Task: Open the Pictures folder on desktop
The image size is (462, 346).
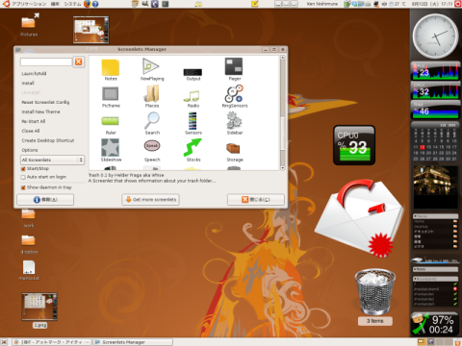Action: pos(29,22)
